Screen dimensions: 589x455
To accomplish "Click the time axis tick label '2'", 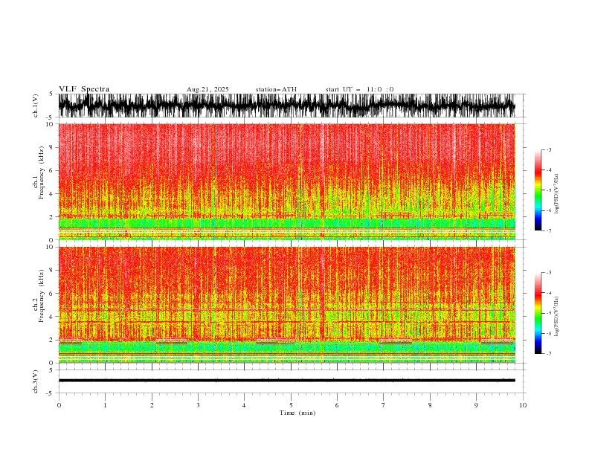I will (152, 405).
